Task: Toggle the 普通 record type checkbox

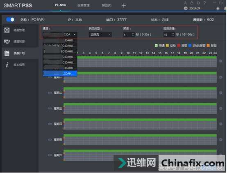Action: [156, 46]
